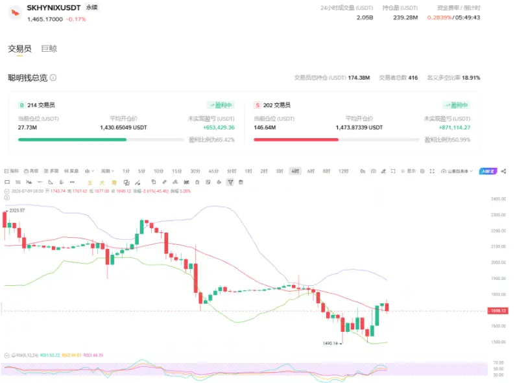Click the SKHYNIXUSDT coin logo
This screenshot has height=383, width=515.
click(15, 13)
